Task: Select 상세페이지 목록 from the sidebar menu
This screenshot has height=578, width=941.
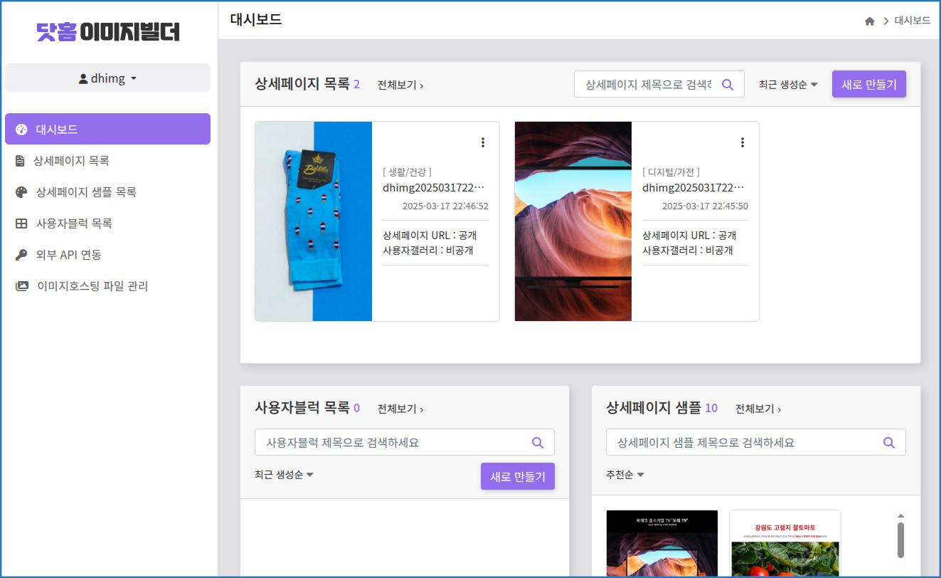Action: point(77,160)
